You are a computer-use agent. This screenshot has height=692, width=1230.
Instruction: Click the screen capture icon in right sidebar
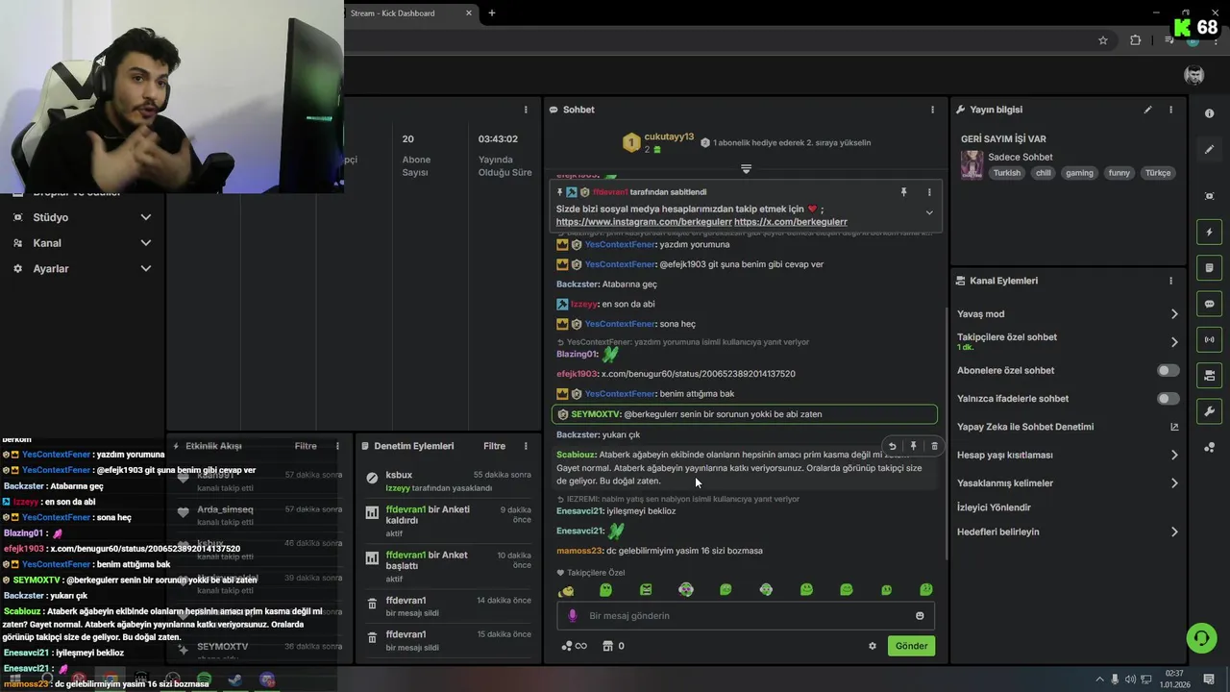pyautogui.click(x=1209, y=196)
